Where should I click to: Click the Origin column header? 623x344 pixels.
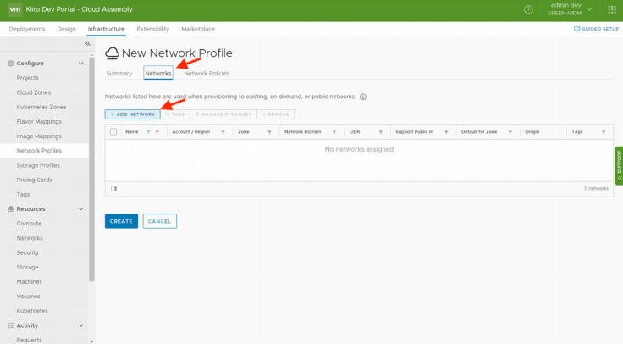click(532, 131)
